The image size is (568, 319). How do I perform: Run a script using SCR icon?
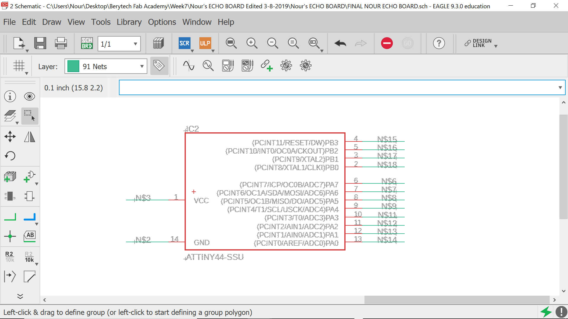click(x=184, y=43)
